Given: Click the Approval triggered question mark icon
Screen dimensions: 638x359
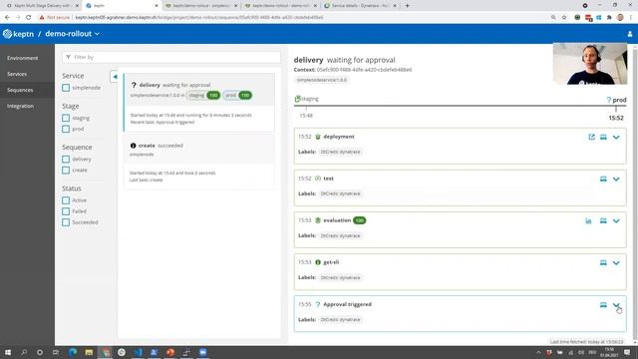Looking at the screenshot, I should click(x=318, y=304).
